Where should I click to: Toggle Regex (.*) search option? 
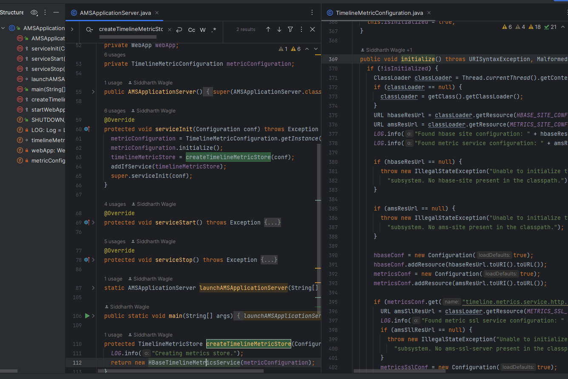pos(213,29)
